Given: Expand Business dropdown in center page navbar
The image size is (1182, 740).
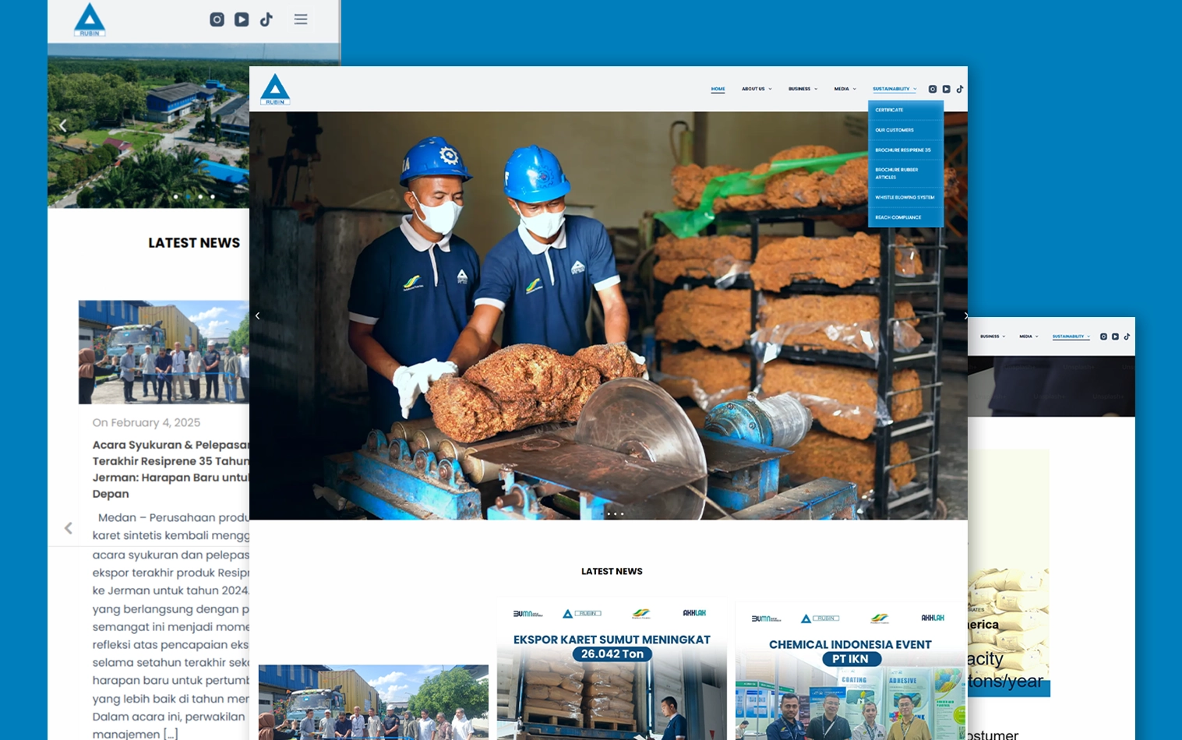Looking at the screenshot, I should click(803, 89).
